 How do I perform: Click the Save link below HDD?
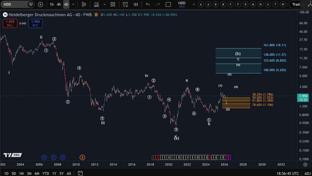click(182, 6)
